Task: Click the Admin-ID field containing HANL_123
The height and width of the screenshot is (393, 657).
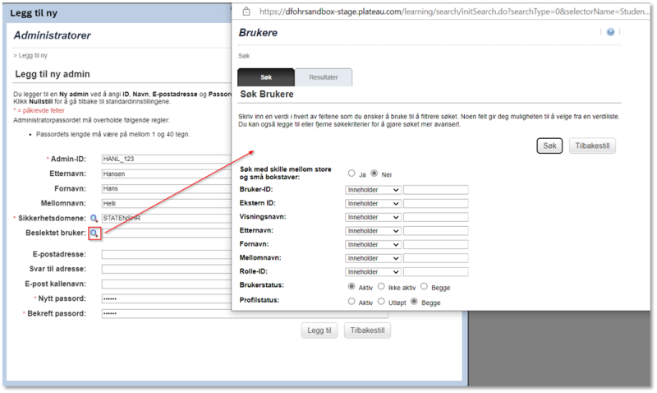Action: tap(167, 159)
